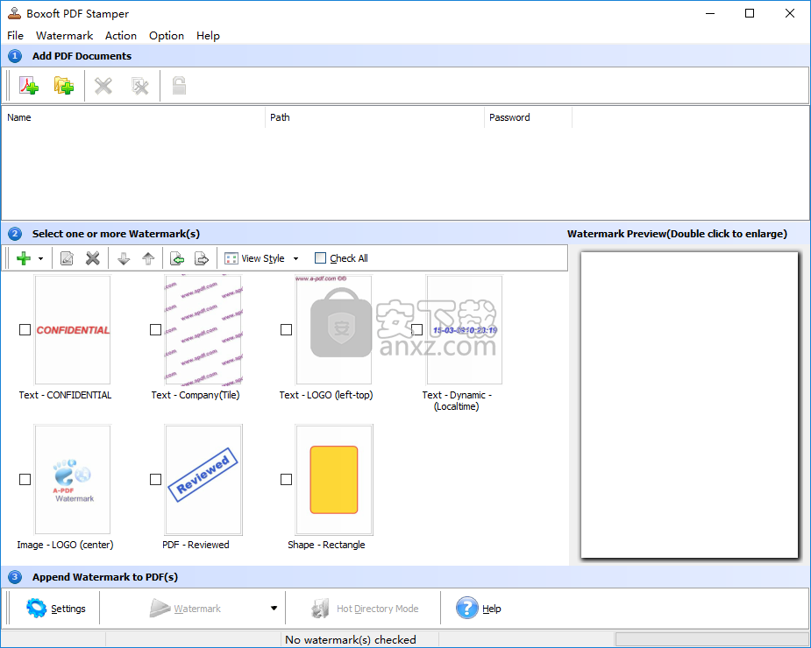Click the Boxoft PDF Stamper title icon
Viewport: 811px width, 648px height.
[14, 13]
